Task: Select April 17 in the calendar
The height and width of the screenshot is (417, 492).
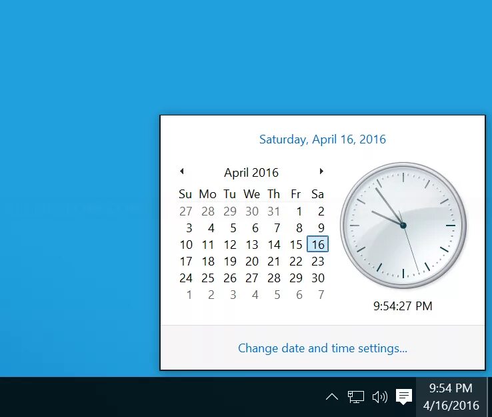Action: [186, 262]
